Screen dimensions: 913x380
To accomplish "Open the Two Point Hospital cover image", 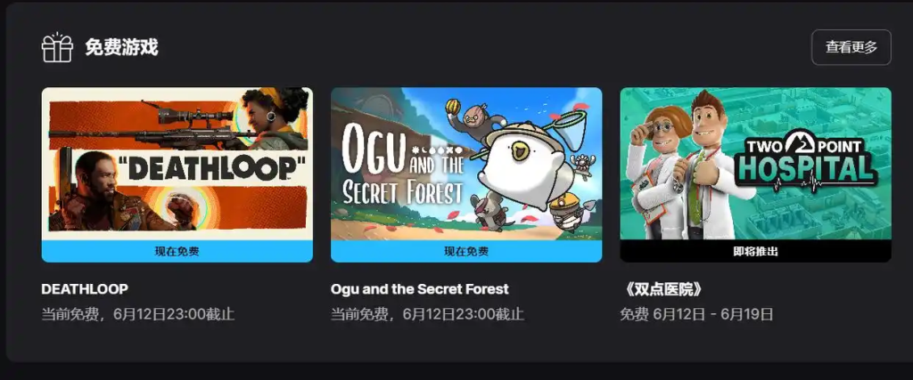I will 755,164.
